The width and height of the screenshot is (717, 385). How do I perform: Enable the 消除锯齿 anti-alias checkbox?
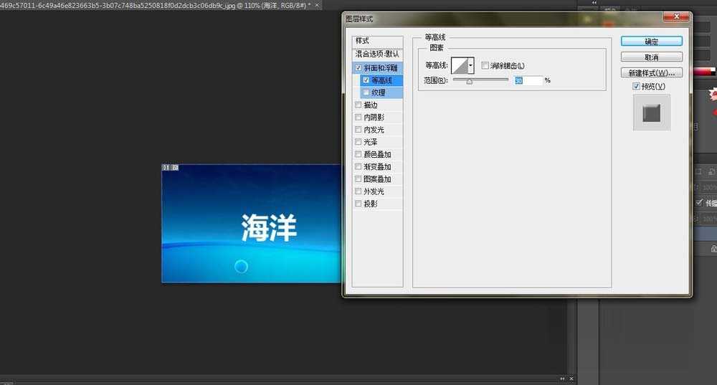[x=485, y=66]
